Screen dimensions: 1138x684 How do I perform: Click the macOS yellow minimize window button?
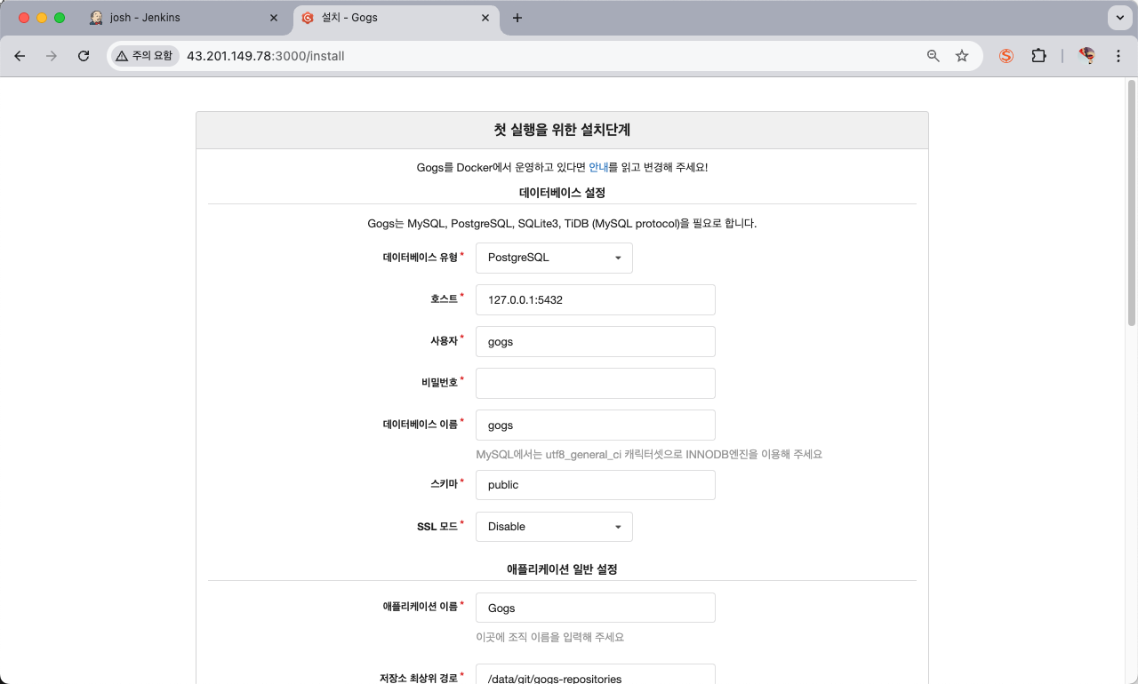pyautogui.click(x=42, y=18)
